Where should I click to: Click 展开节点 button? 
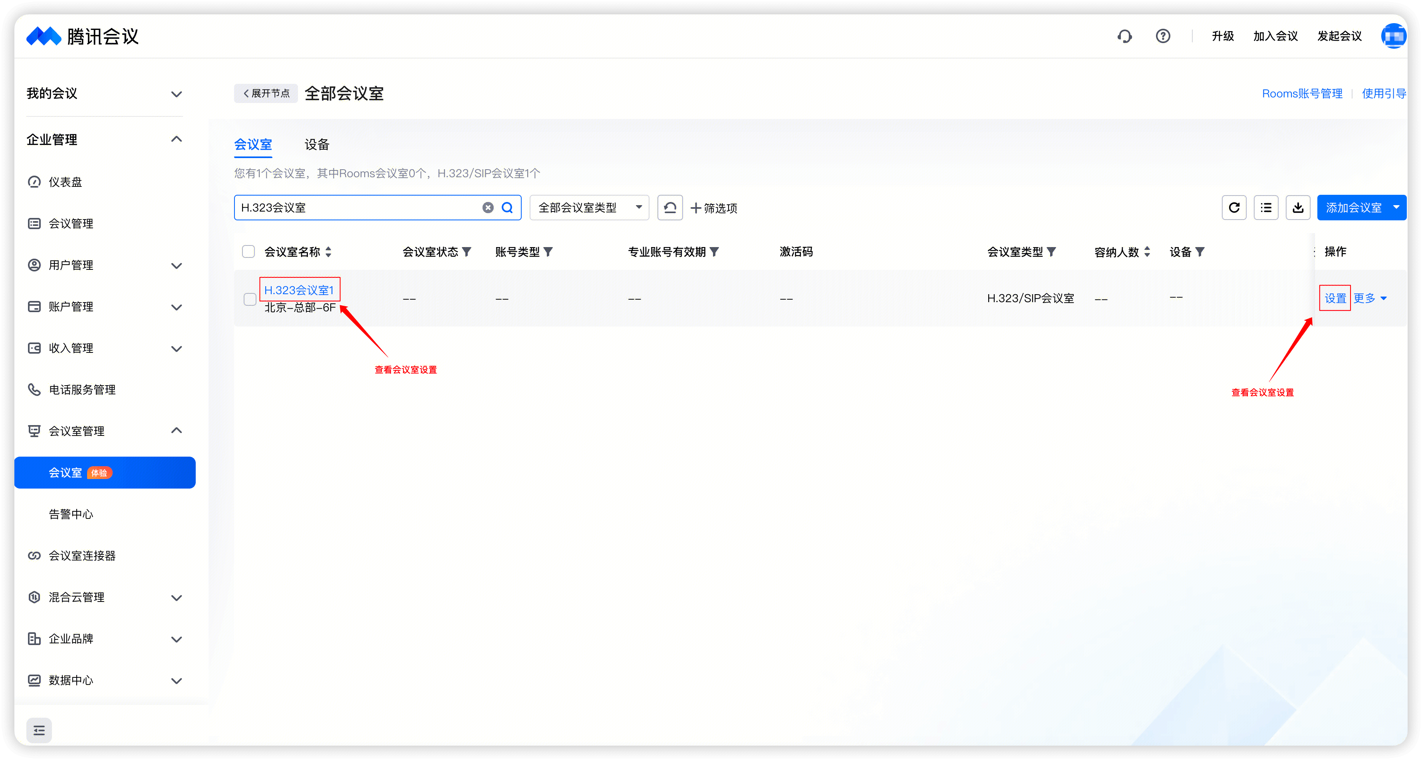(266, 93)
